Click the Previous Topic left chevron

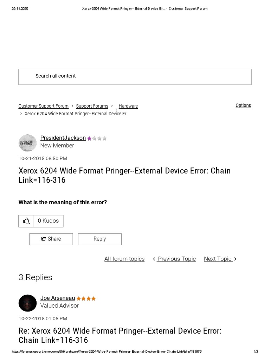[x=154, y=259]
